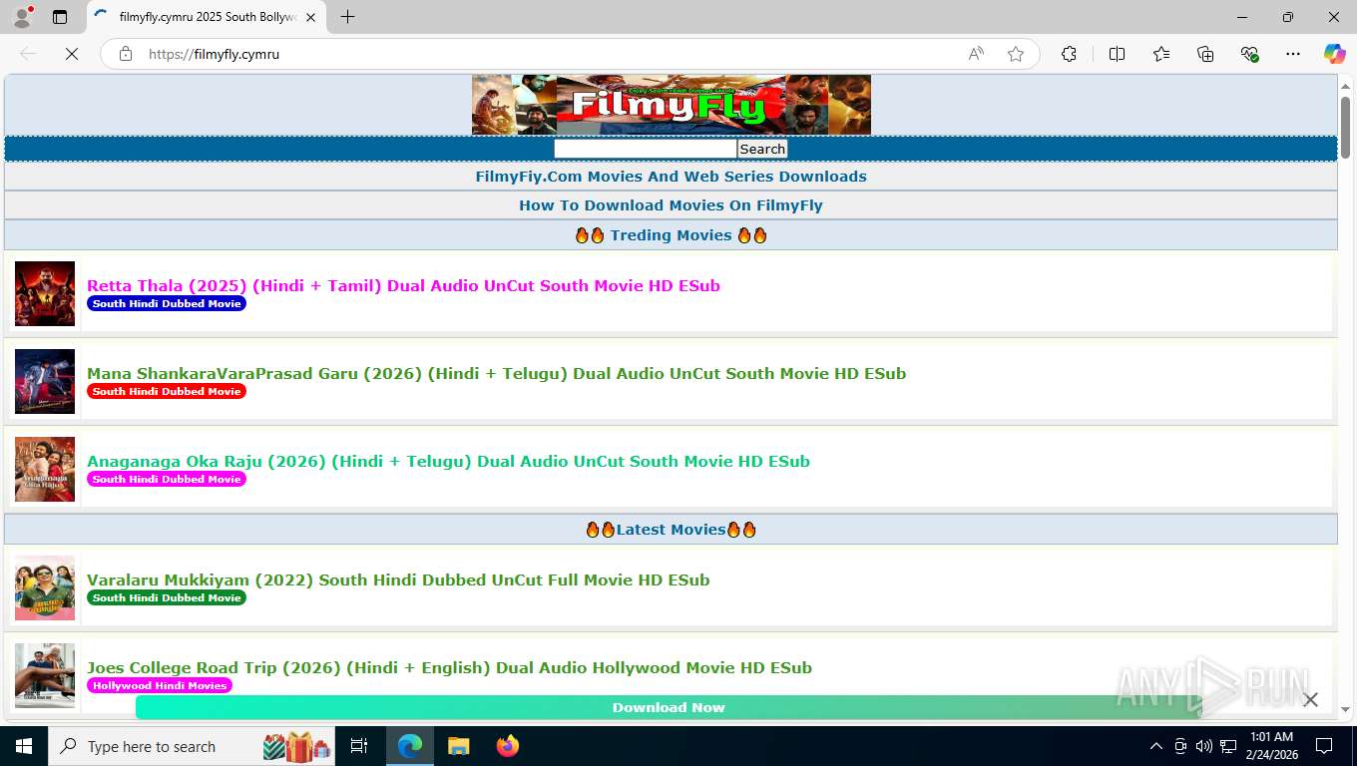This screenshot has height=766, width=1357.
Task: Click Mana ShankaraVaraPrasad Garu poster thumbnail
Action: 45,381
